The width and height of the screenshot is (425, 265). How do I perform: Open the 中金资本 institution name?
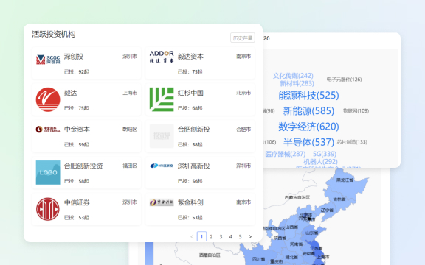[x=77, y=130]
